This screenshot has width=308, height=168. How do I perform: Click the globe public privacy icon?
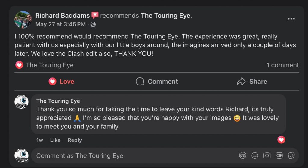(93, 25)
